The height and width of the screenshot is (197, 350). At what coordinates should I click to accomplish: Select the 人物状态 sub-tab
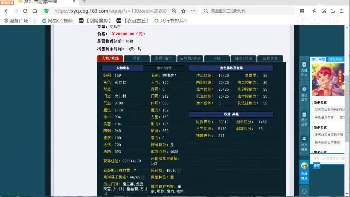[122, 68]
